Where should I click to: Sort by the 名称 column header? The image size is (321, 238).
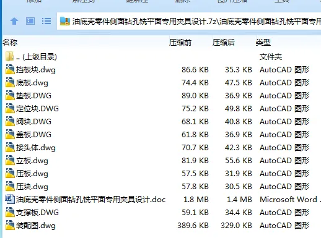pyautogui.click(x=10, y=43)
